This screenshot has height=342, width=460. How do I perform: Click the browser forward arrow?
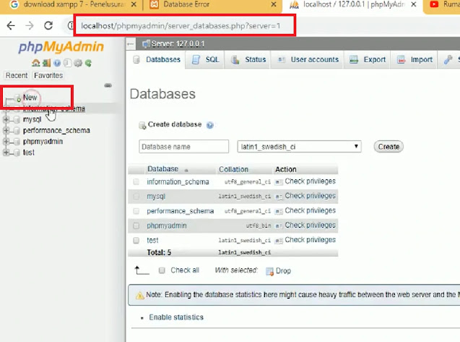(30, 26)
